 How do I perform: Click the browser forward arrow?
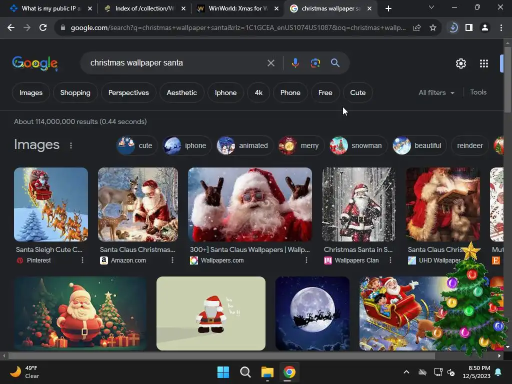[27, 28]
